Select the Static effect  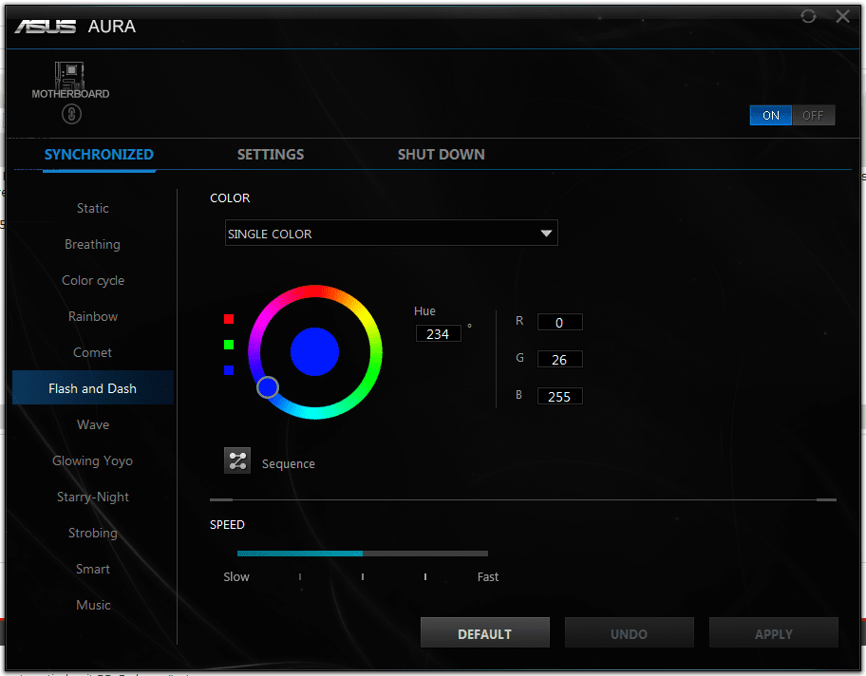pos(93,208)
